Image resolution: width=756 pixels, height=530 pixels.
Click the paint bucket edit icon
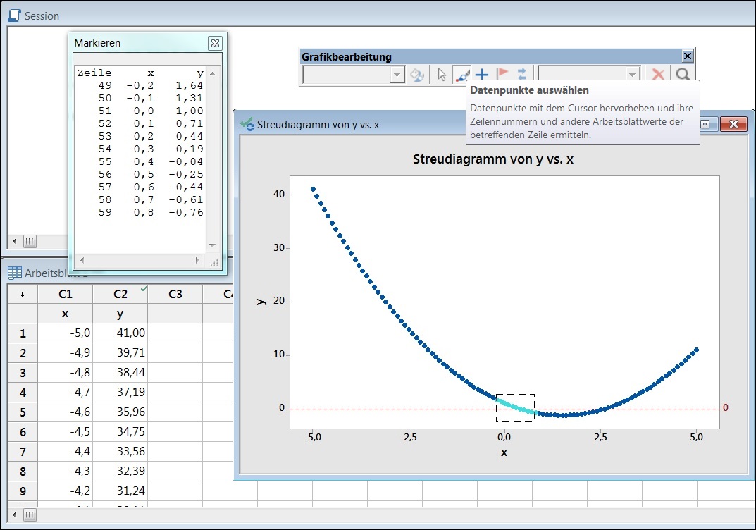point(416,75)
